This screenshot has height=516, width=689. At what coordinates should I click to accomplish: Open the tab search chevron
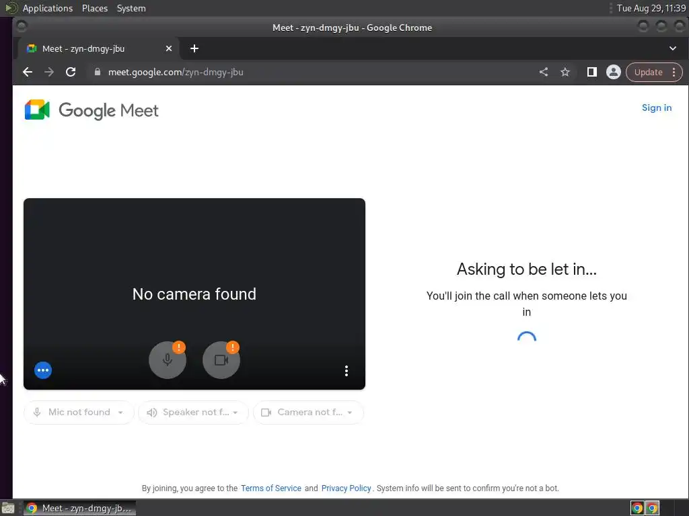click(673, 48)
